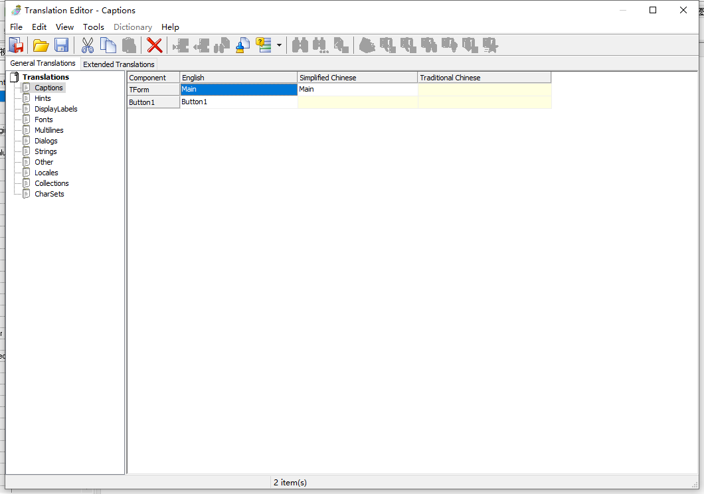Open dropdown arrow beside question-mark list icon
This screenshot has width=704, height=494.
coord(279,45)
